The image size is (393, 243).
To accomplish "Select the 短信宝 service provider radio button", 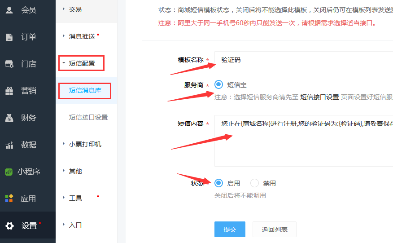I will click(x=218, y=84).
